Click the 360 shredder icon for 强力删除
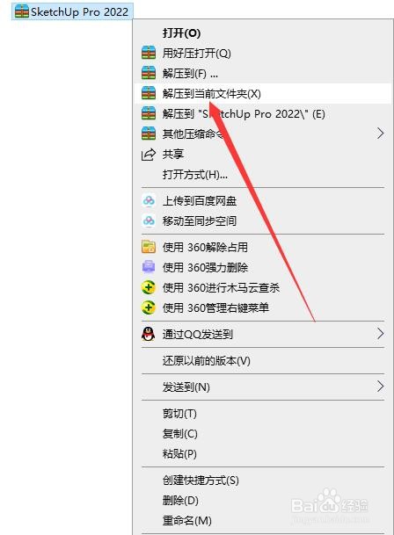This screenshot has height=535, width=394. pos(149,267)
